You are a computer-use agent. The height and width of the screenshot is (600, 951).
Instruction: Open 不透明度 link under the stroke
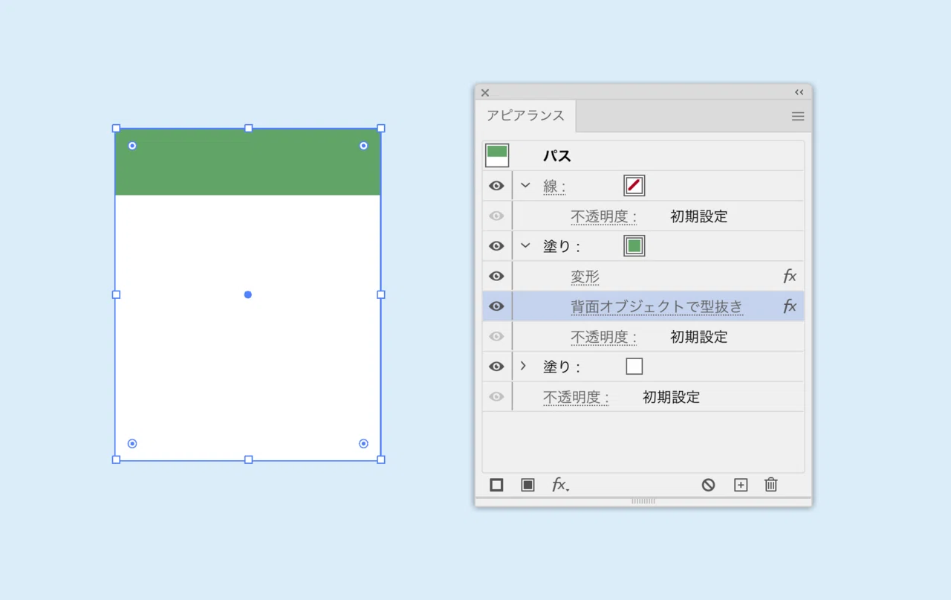pyautogui.click(x=604, y=217)
